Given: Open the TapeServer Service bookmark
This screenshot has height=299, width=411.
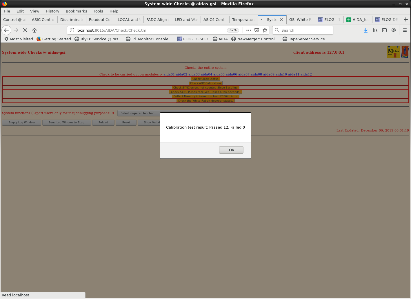Looking at the screenshot, I should click(x=306, y=39).
